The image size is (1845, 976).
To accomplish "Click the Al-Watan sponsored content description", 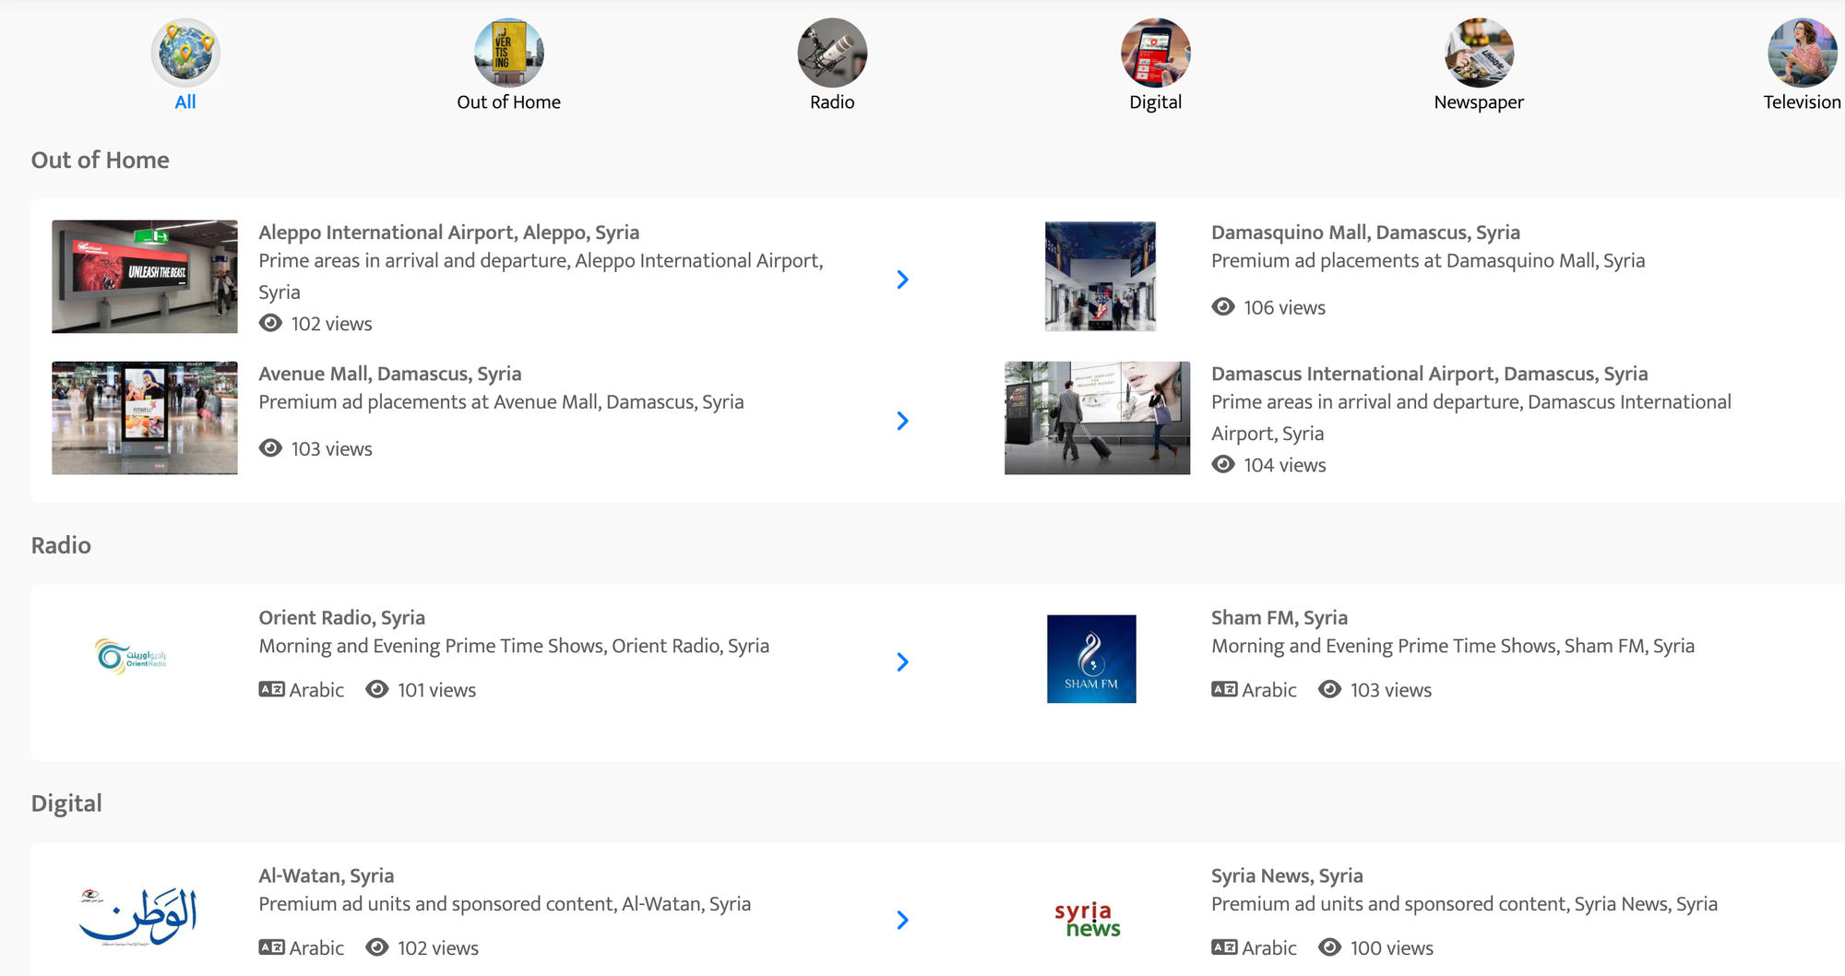I will [x=505, y=904].
